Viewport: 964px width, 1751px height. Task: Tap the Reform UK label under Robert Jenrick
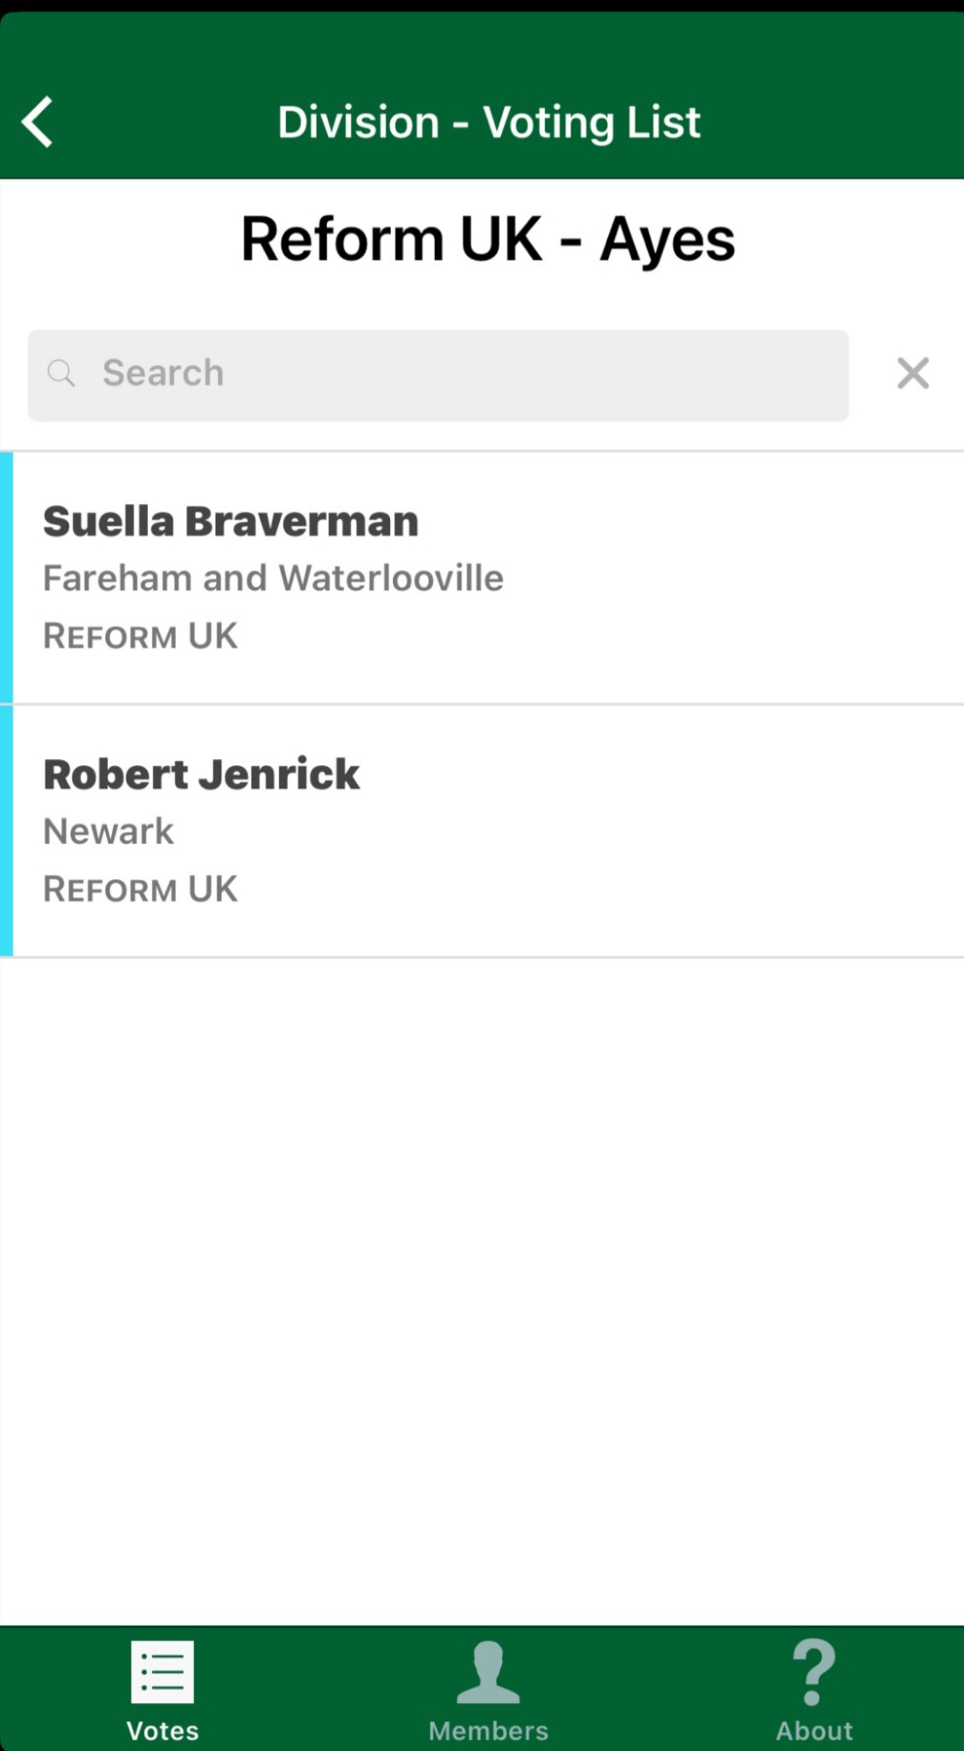140,890
